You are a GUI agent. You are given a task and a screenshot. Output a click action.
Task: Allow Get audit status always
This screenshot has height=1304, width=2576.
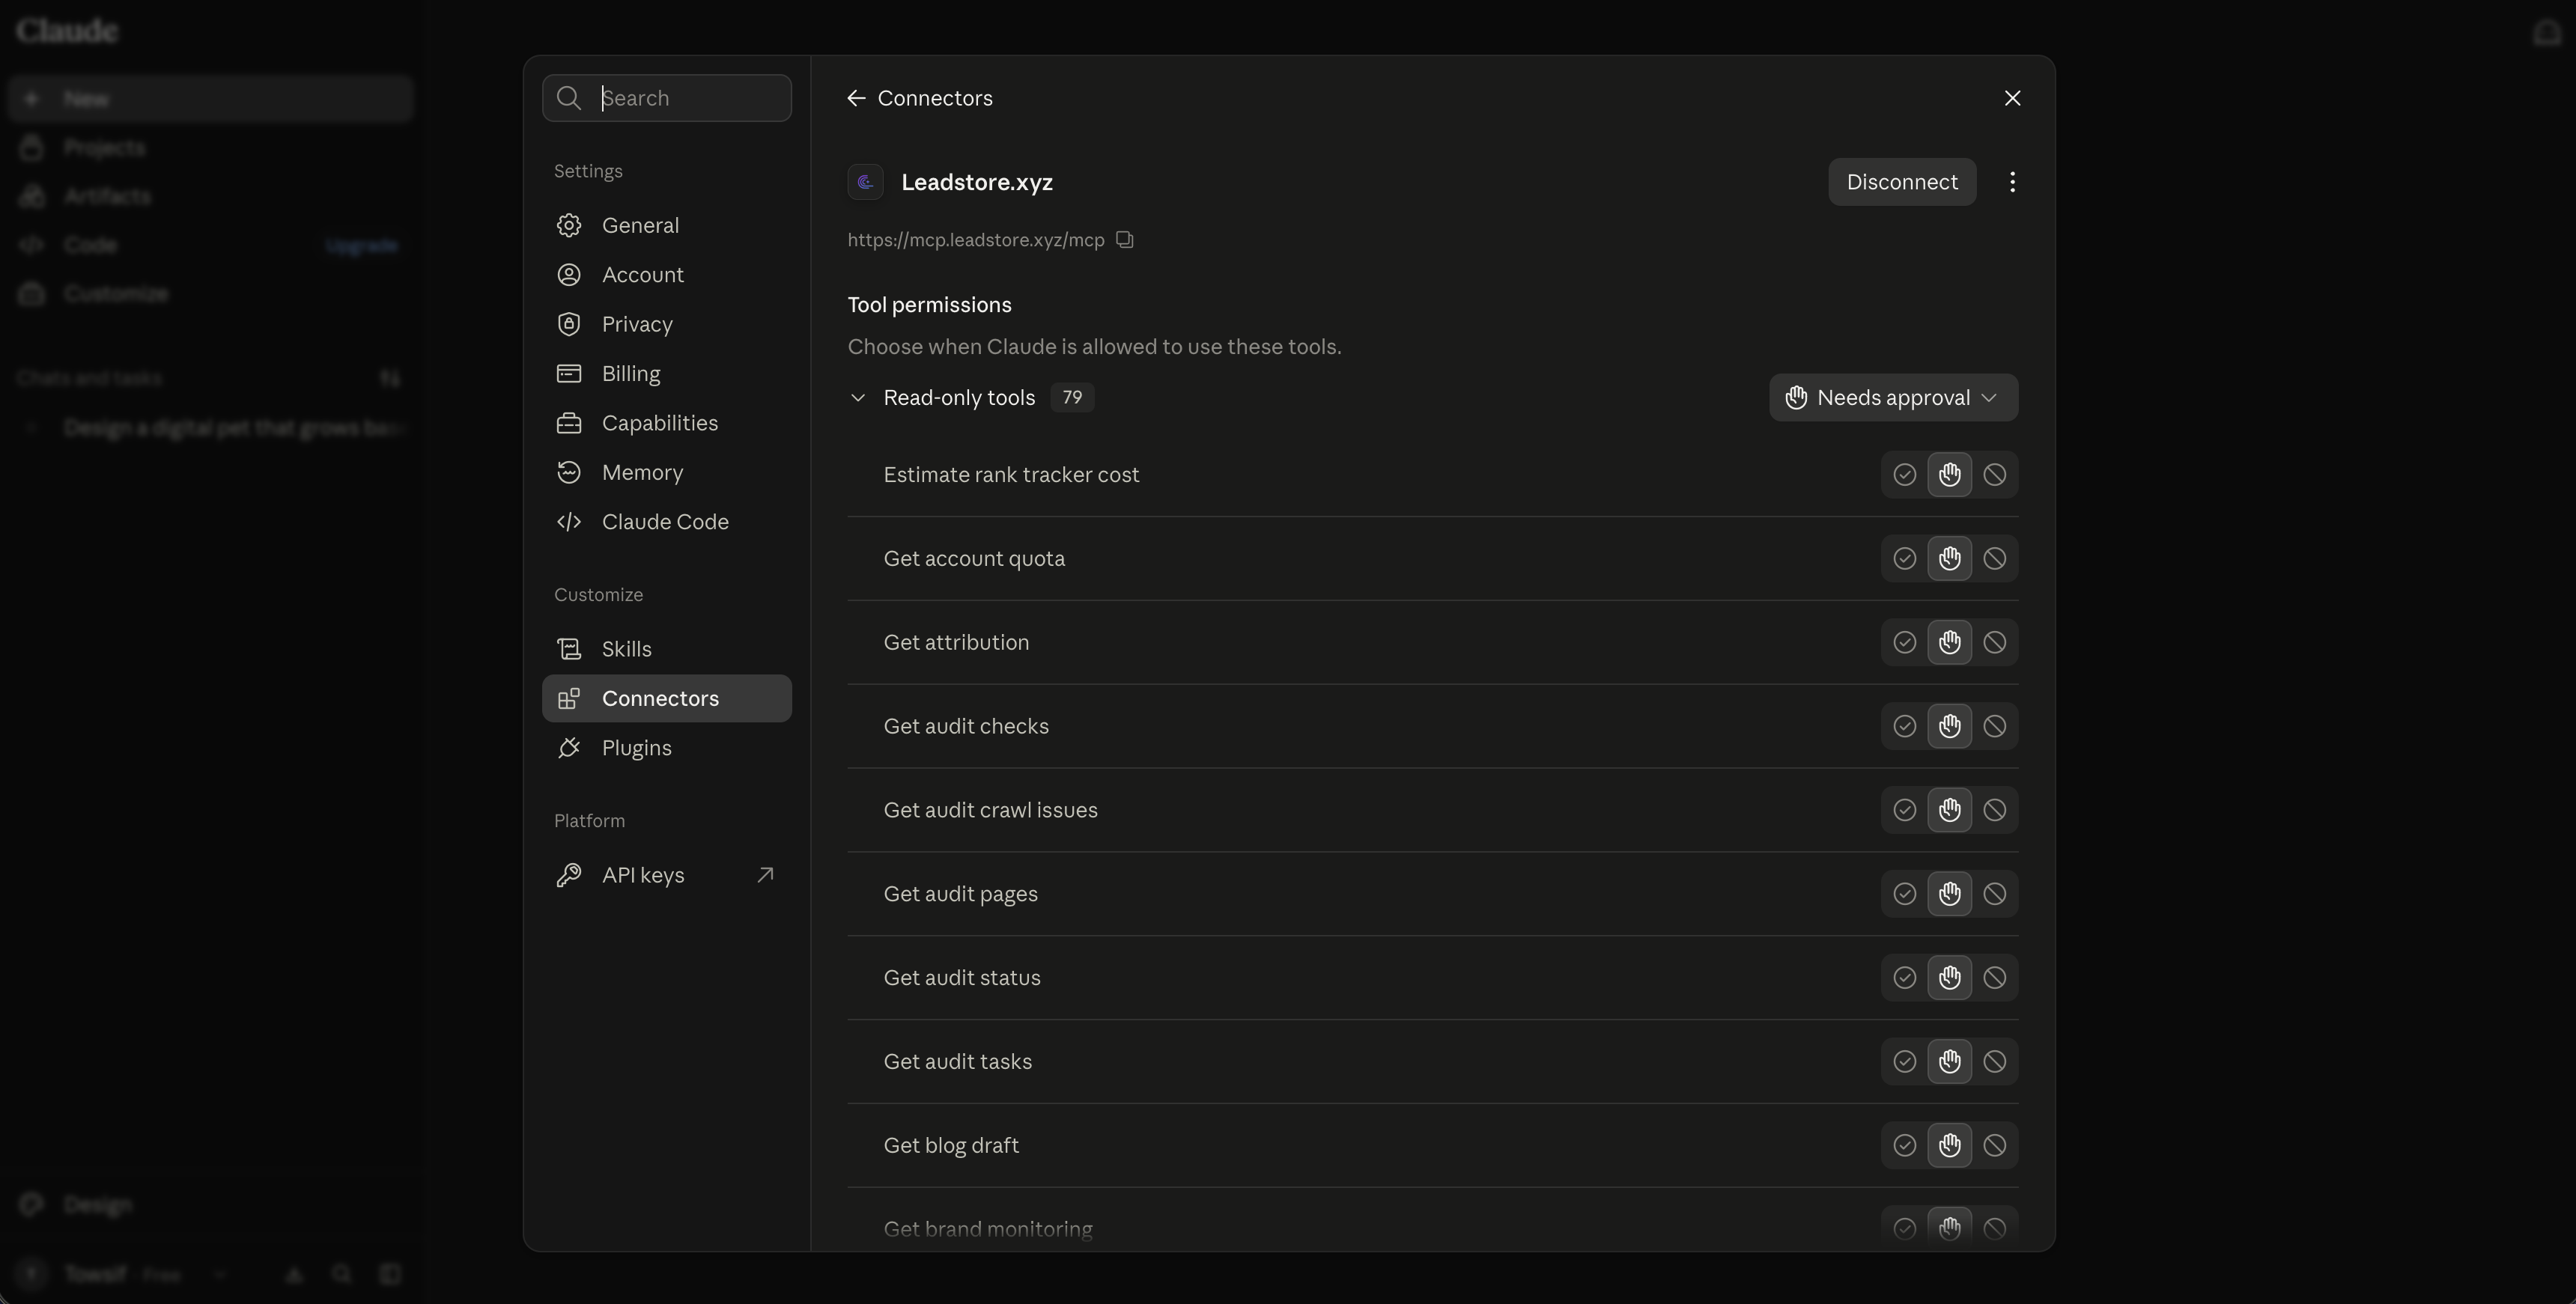click(1904, 978)
